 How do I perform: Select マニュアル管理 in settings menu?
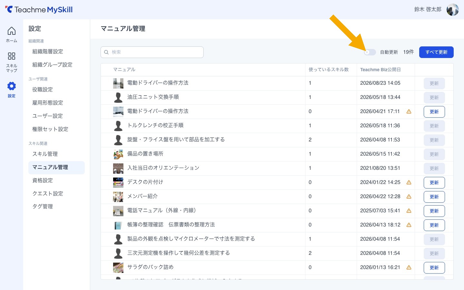click(56, 168)
